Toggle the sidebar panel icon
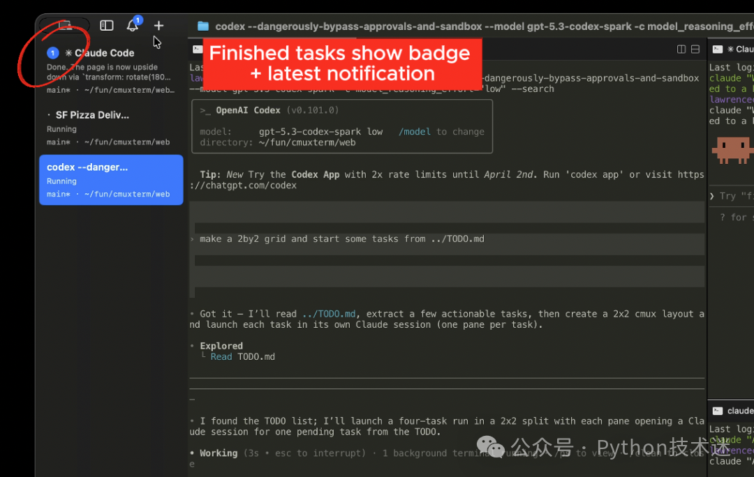Screen dimensions: 754x477 (106, 26)
